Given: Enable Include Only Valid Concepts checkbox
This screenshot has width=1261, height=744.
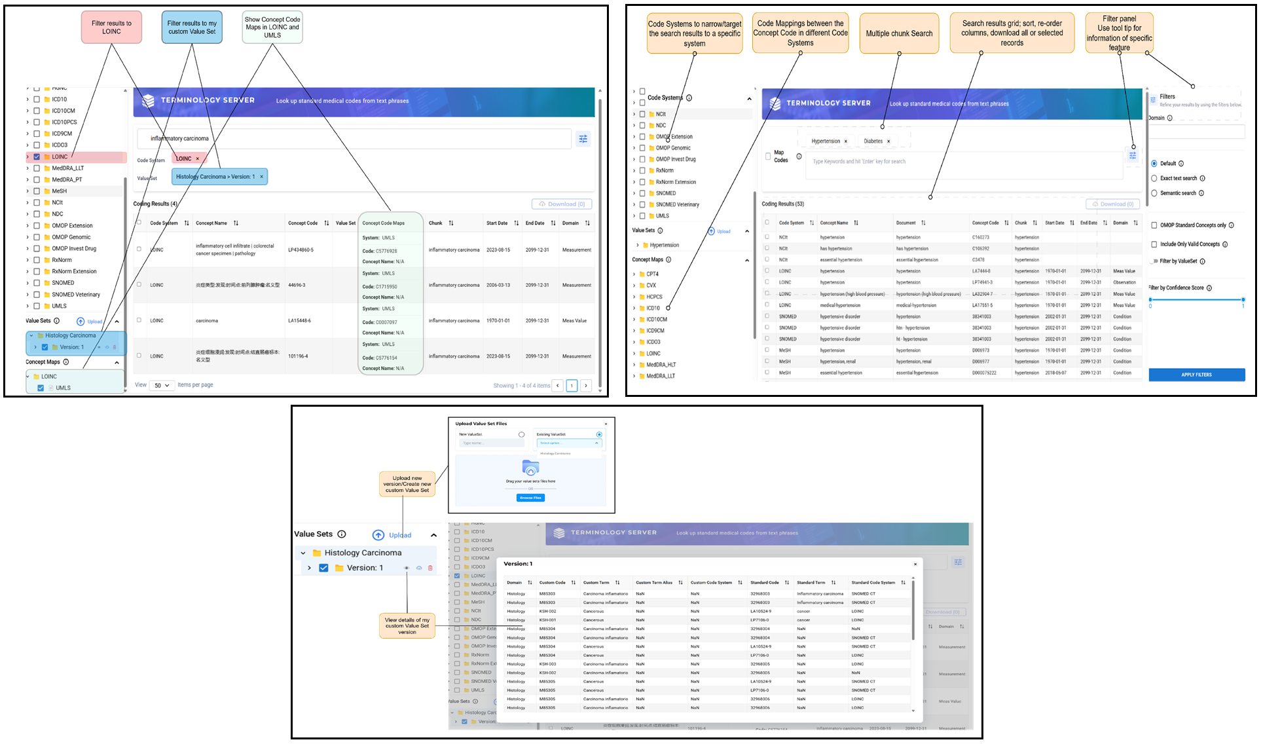Looking at the screenshot, I should tap(1154, 244).
